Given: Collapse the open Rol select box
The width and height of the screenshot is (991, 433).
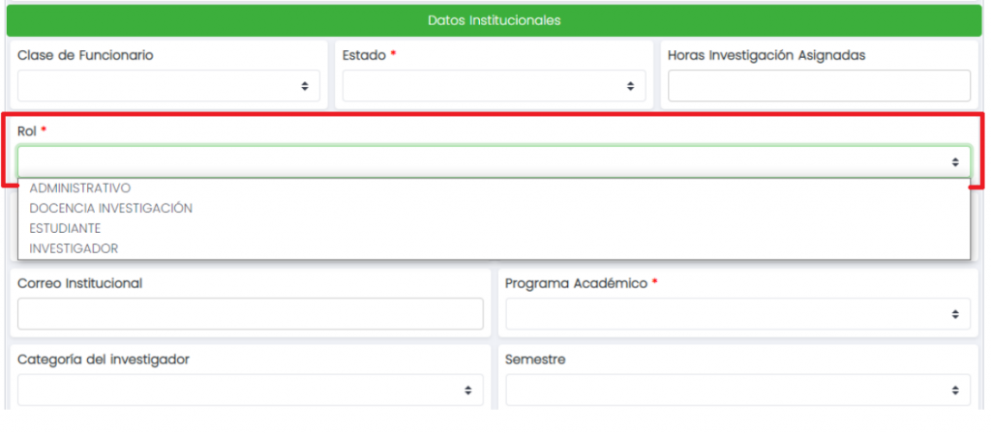Looking at the screenshot, I should tap(484, 162).
